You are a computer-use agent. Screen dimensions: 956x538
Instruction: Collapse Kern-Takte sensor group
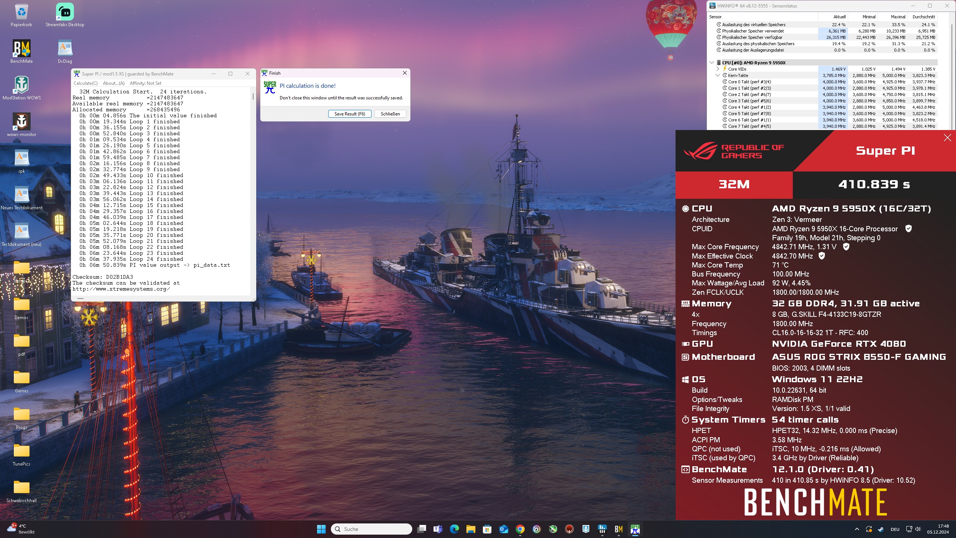pyautogui.click(x=718, y=75)
